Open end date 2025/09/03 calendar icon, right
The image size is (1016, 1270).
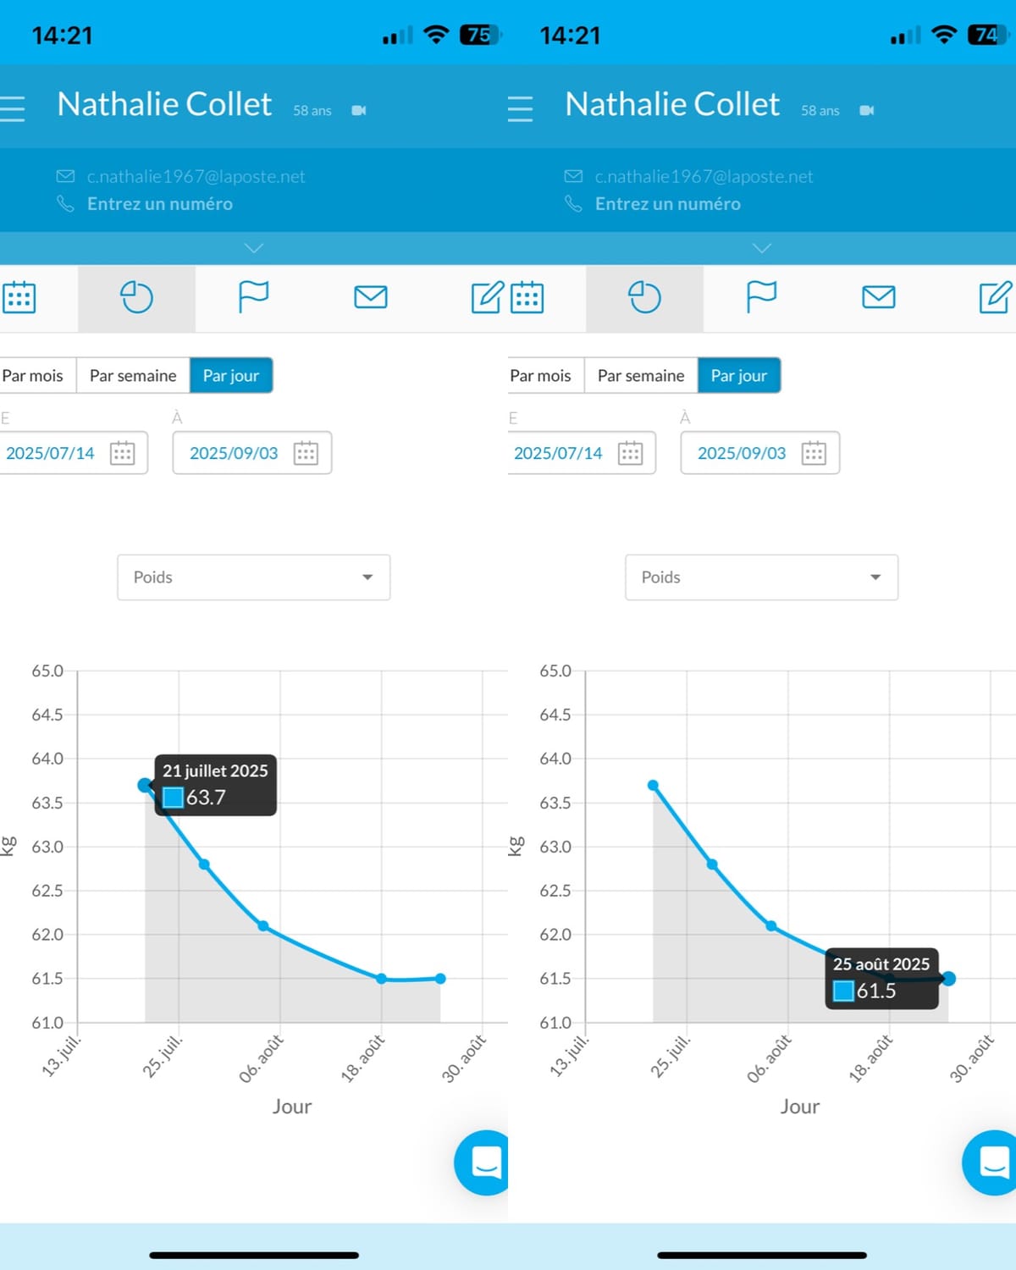point(814,453)
